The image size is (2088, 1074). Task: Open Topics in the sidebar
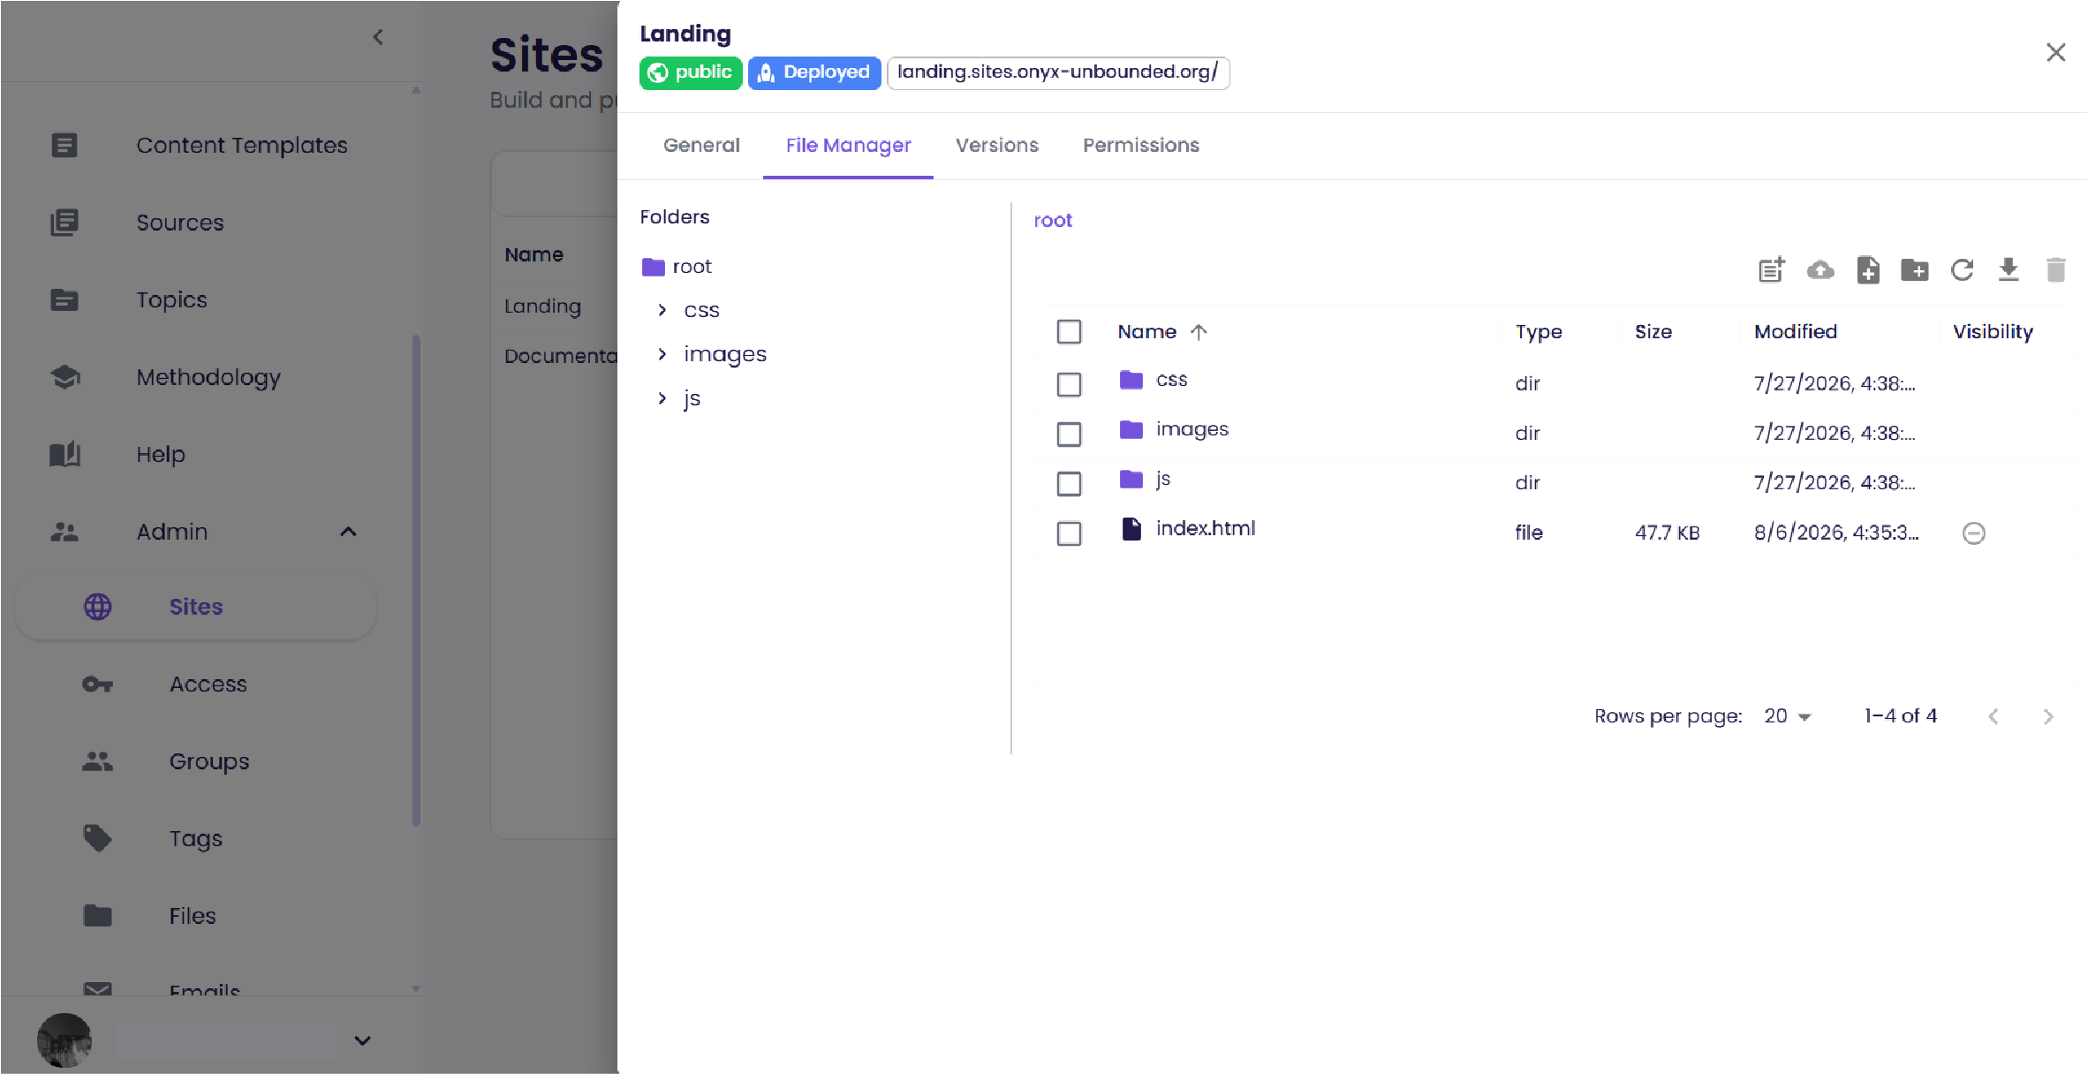pyautogui.click(x=171, y=300)
